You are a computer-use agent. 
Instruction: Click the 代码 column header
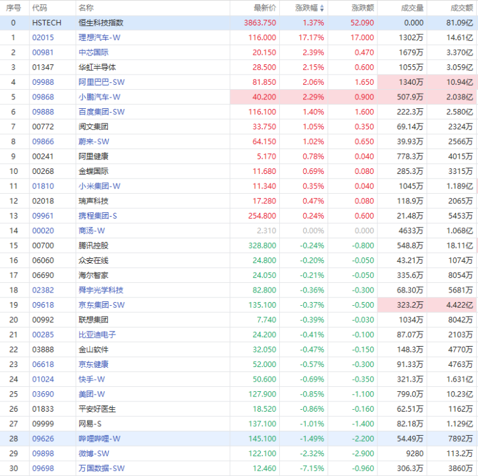pos(40,8)
